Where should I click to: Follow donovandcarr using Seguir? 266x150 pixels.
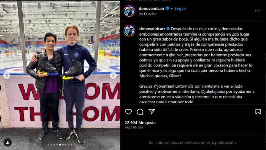pyautogui.click(x=180, y=9)
